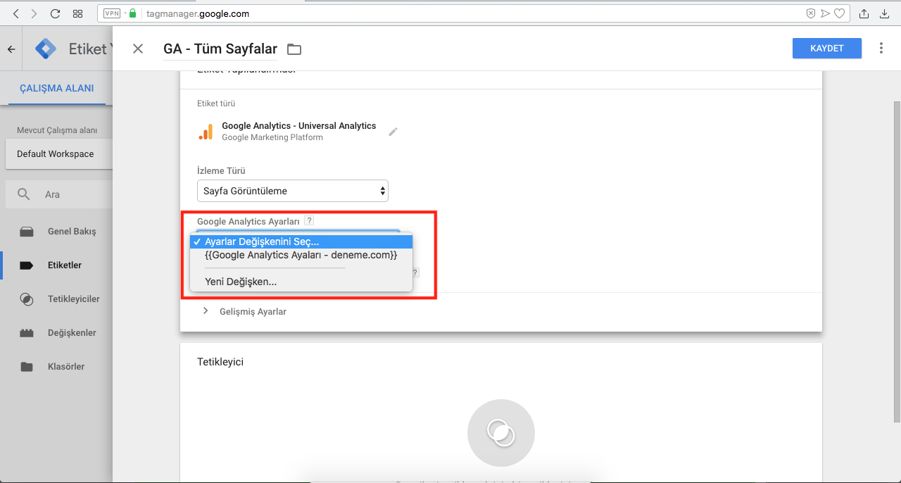Click the Tetikleyici trigger placeholder icon
The image size is (901, 483).
(x=501, y=433)
